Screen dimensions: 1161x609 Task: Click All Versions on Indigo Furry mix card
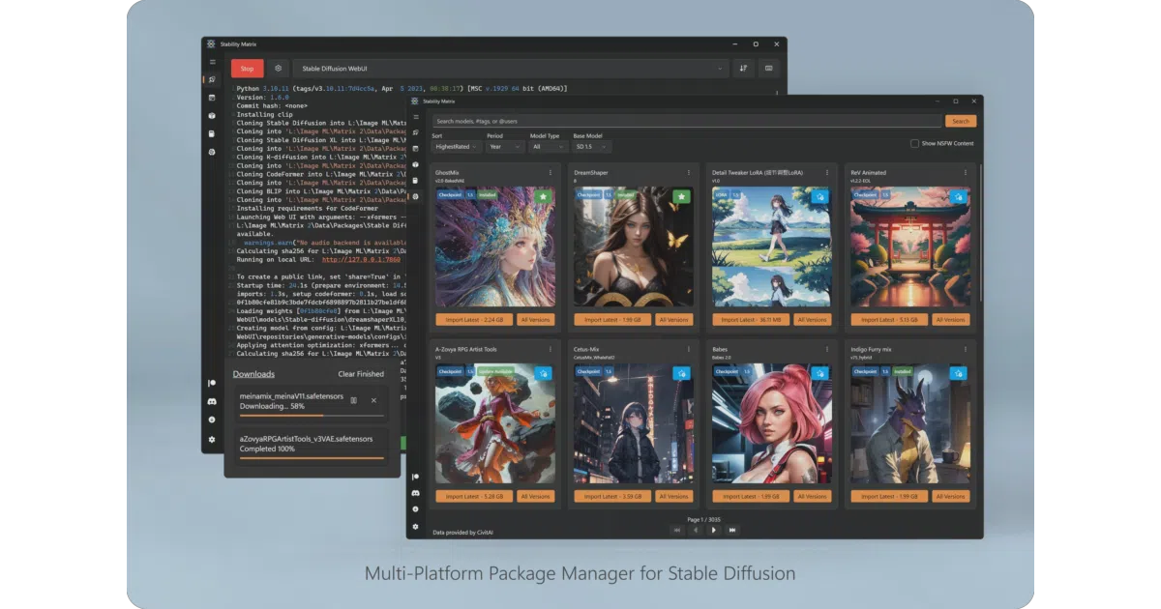click(950, 497)
